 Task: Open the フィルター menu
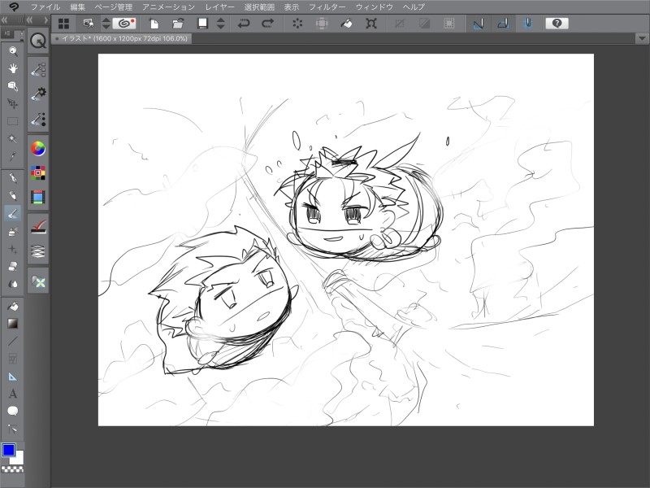tap(327, 7)
